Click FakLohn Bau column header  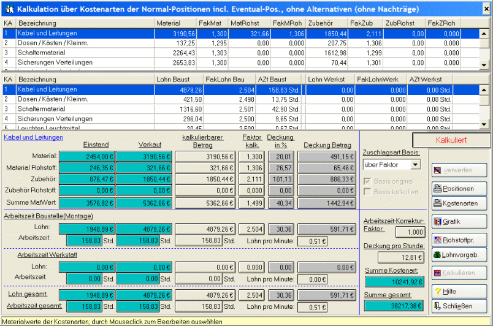(229, 80)
